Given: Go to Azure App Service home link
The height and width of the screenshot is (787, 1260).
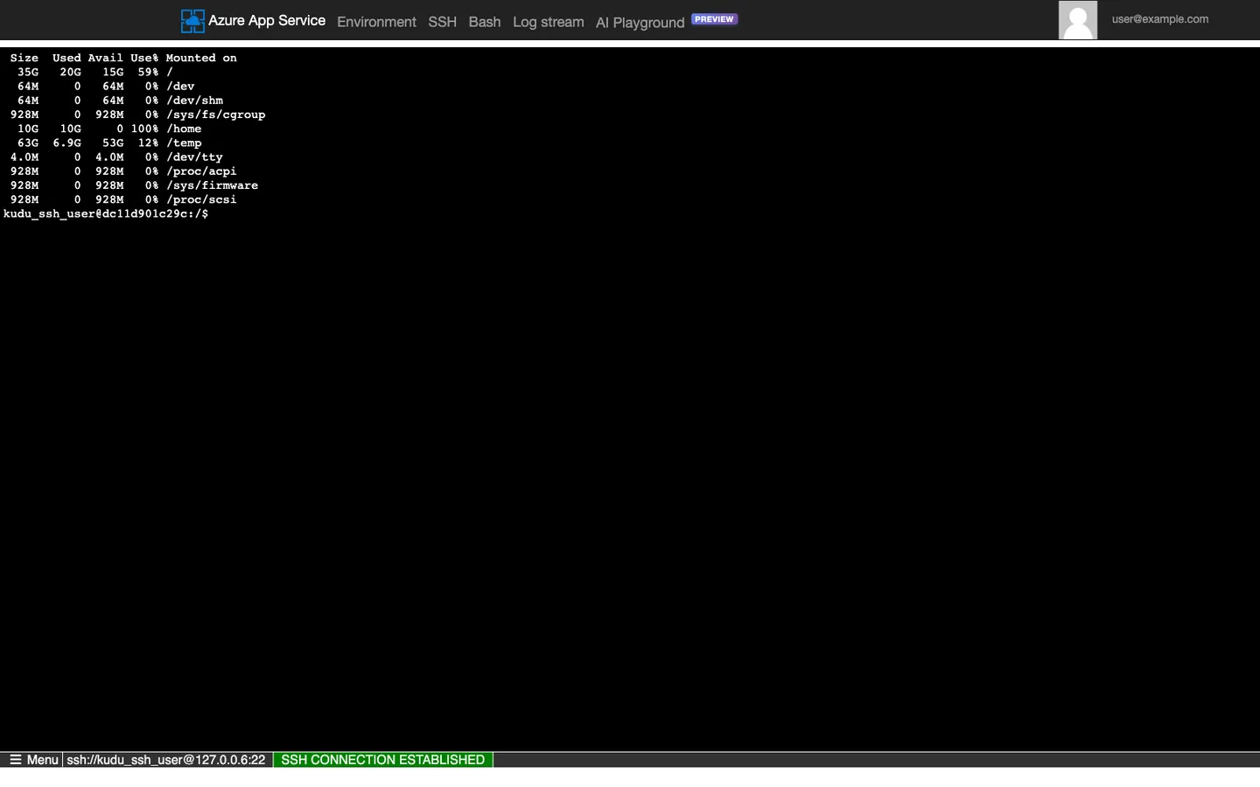Looking at the screenshot, I should (x=267, y=20).
